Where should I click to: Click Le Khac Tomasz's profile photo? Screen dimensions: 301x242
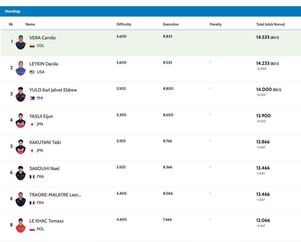click(21, 225)
